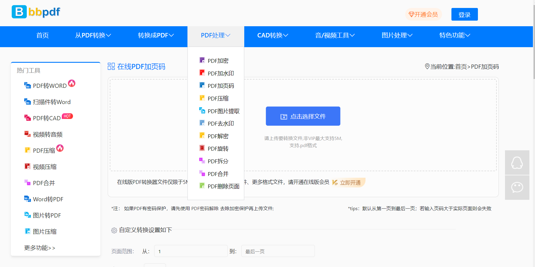
Task: Click PDF合并 icon in hot tools sidebar
Action: (27, 183)
